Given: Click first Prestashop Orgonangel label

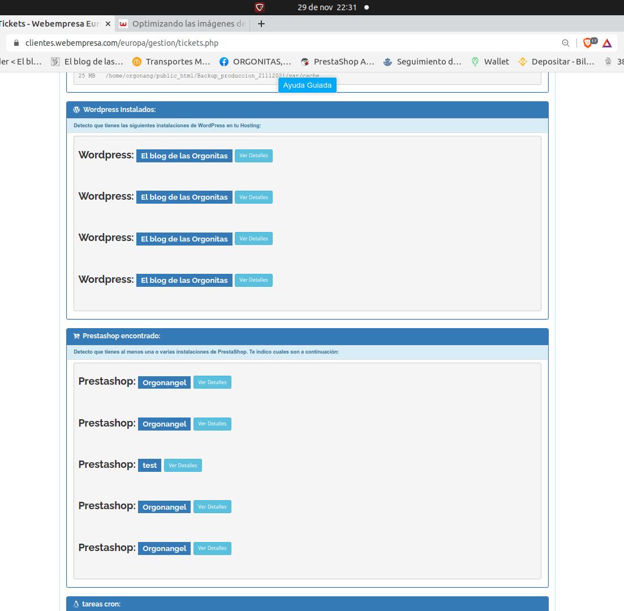Looking at the screenshot, I should coord(165,382).
